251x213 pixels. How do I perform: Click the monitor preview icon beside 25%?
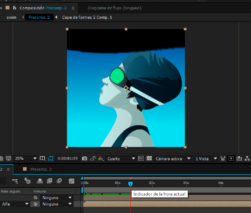point(9,158)
